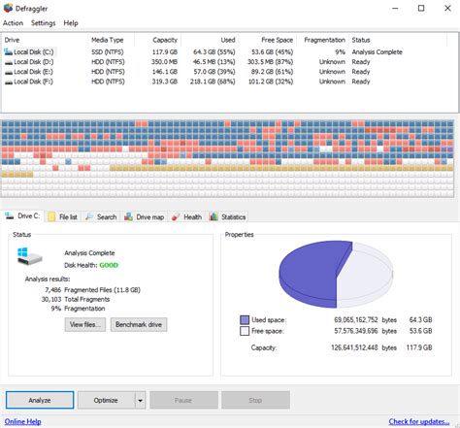Click the Drive map blocks icon
The image size is (460, 428).
pyautogui.click(x=128, y=216)
